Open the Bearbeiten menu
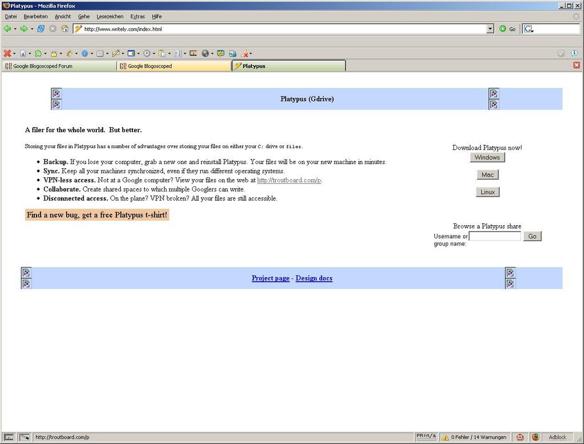 tap(35, 17)
